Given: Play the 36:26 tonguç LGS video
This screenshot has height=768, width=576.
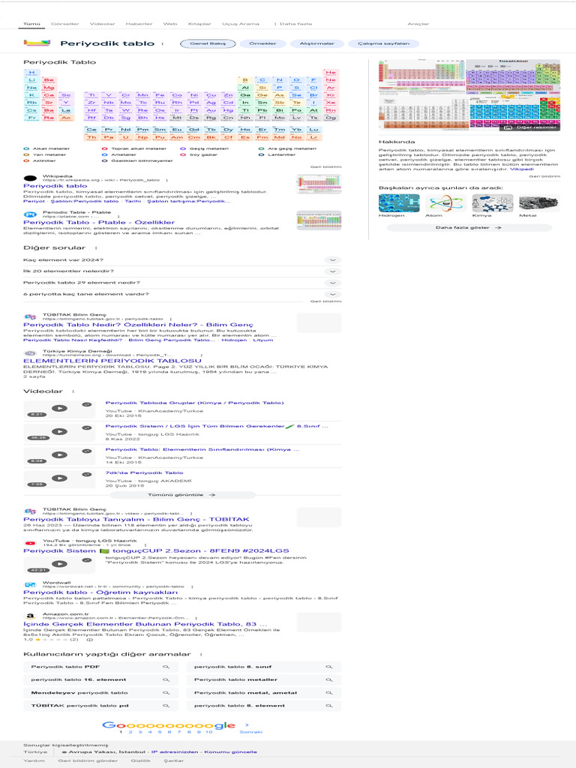Looking at the screenshot, I should (59, 432).
